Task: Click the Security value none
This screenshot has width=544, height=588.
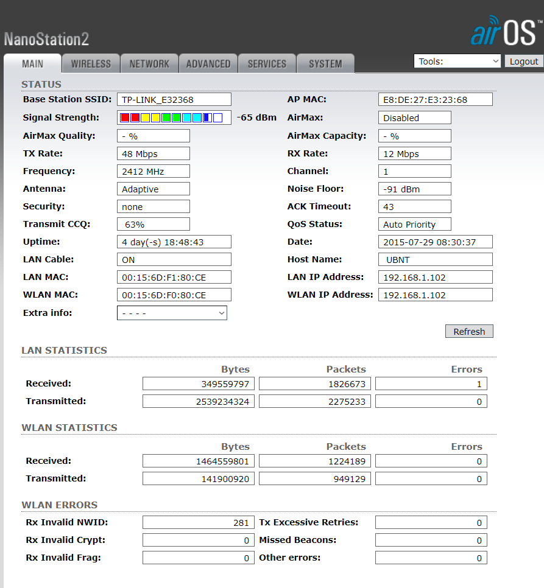Action: [154, 206]
